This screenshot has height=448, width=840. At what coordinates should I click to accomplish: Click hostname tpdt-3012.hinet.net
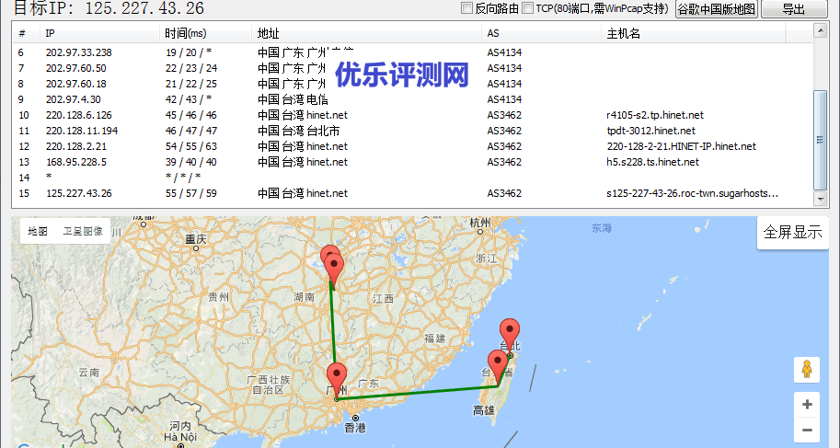point(650,131)
